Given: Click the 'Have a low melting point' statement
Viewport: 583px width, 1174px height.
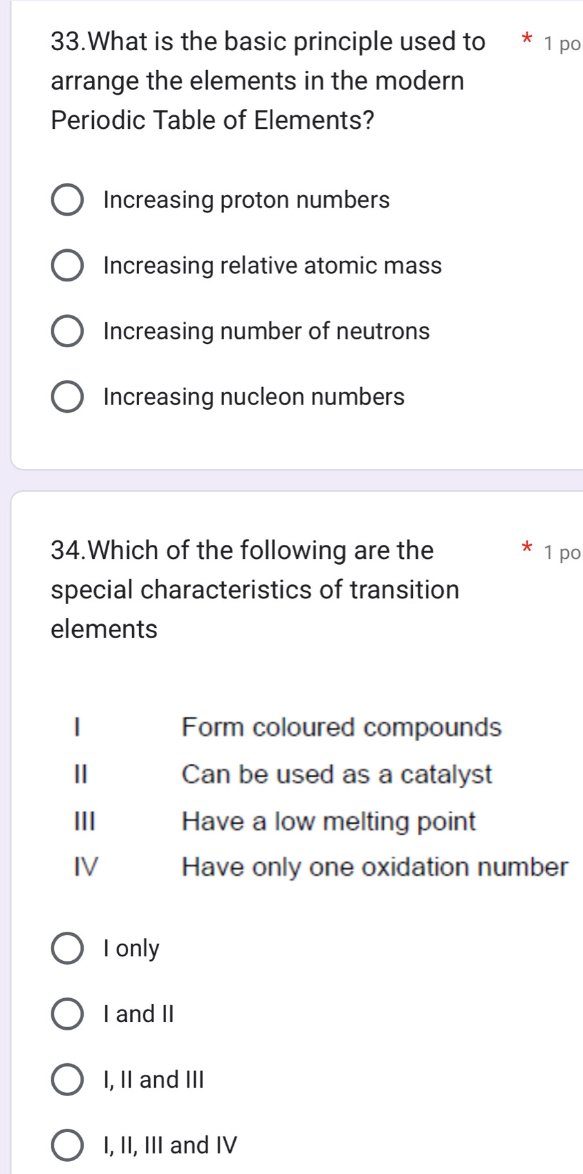Looking at the screenshot, I should coord(329,822).
